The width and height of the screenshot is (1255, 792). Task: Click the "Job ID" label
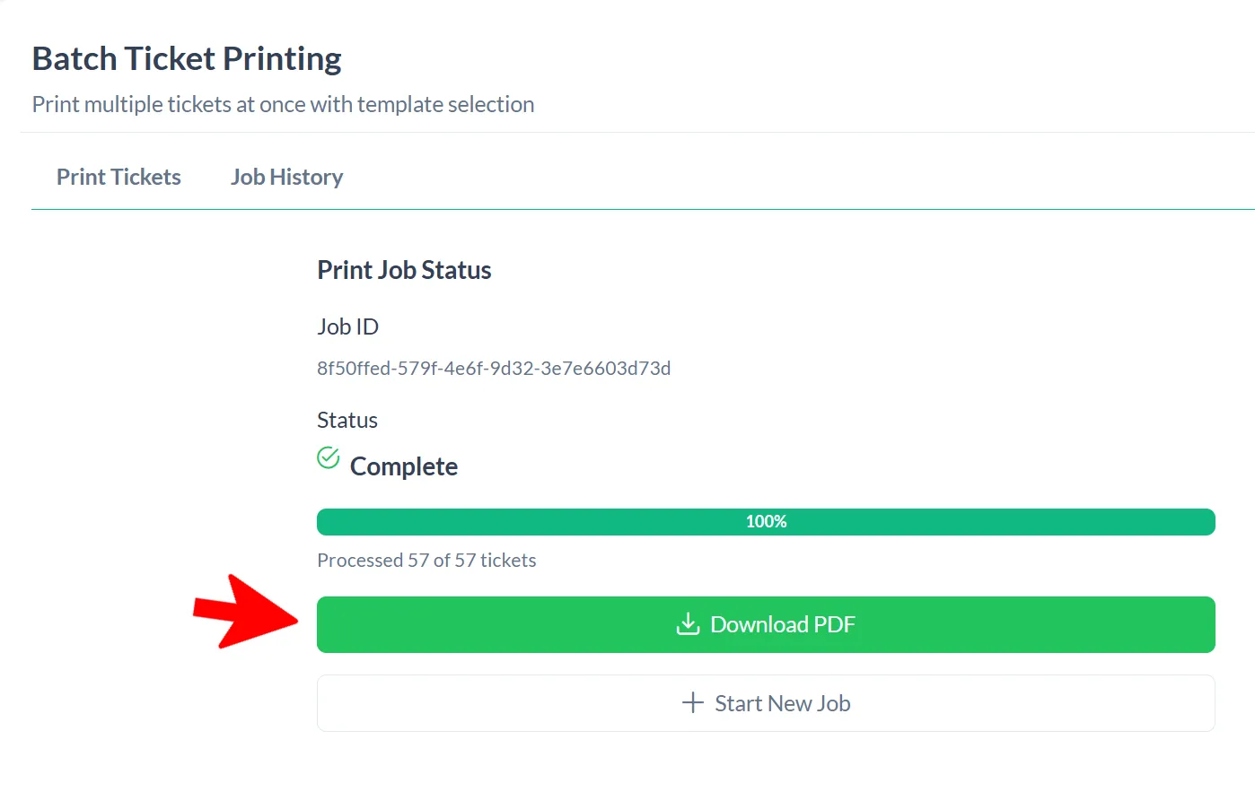pos(347,326)
